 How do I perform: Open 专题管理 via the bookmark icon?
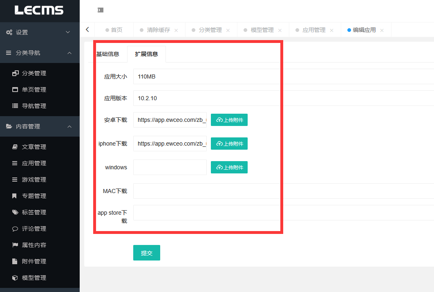click(x=15, y=196)
